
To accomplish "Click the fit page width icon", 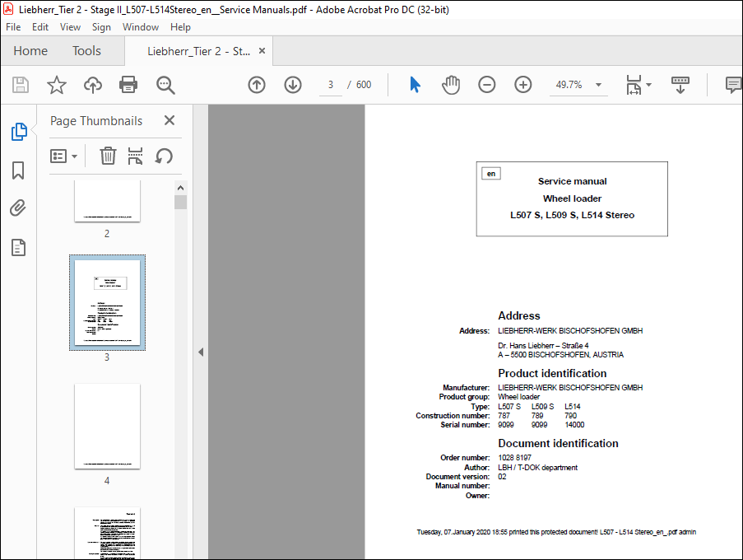I will [634, 85].
